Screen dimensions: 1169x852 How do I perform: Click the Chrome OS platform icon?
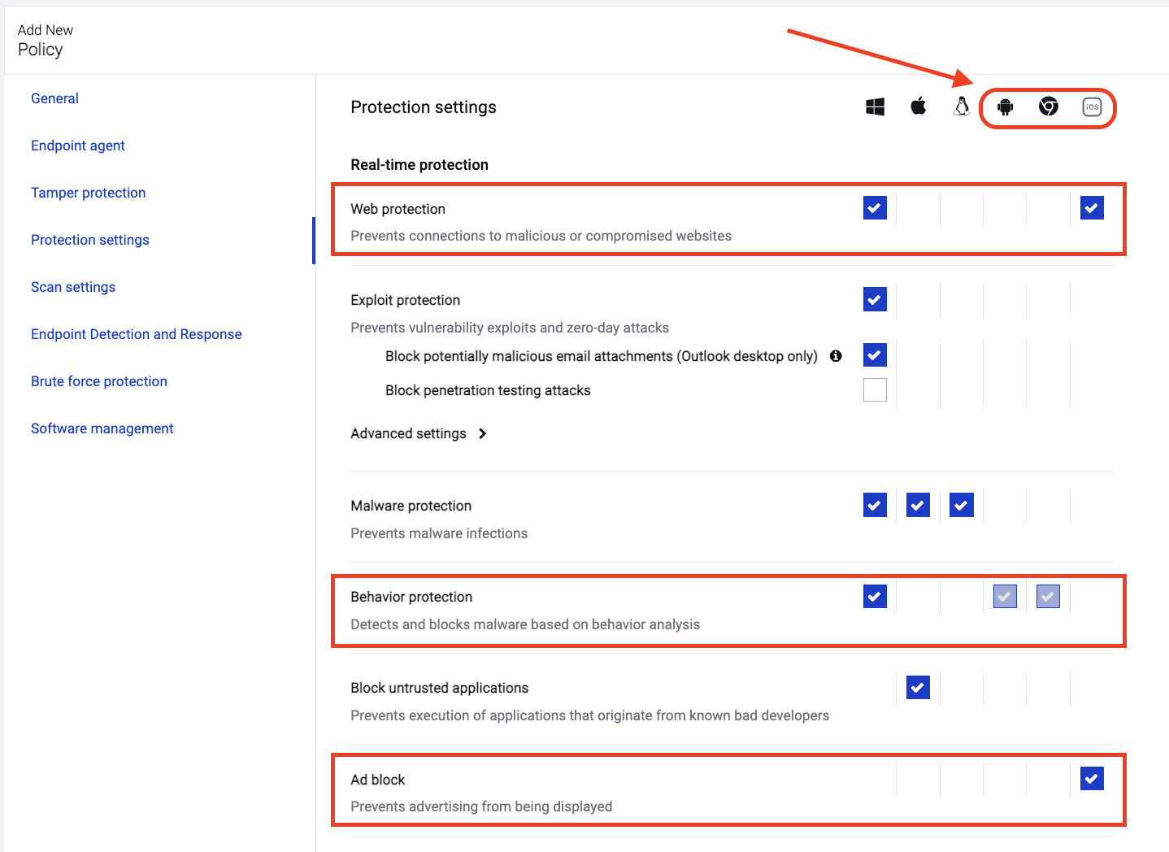click(1049, 106)
